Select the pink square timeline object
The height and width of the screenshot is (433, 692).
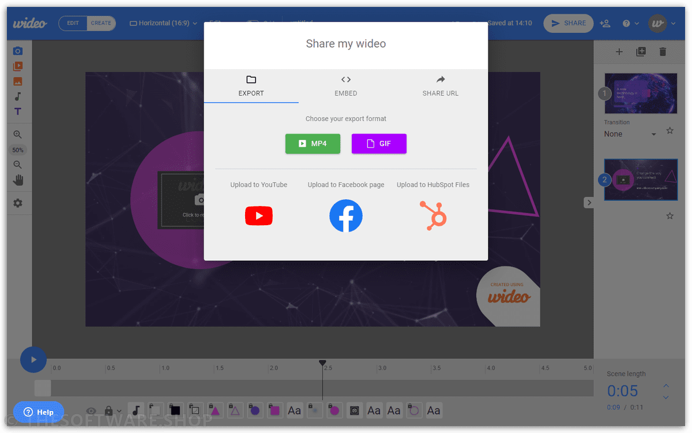274,411
